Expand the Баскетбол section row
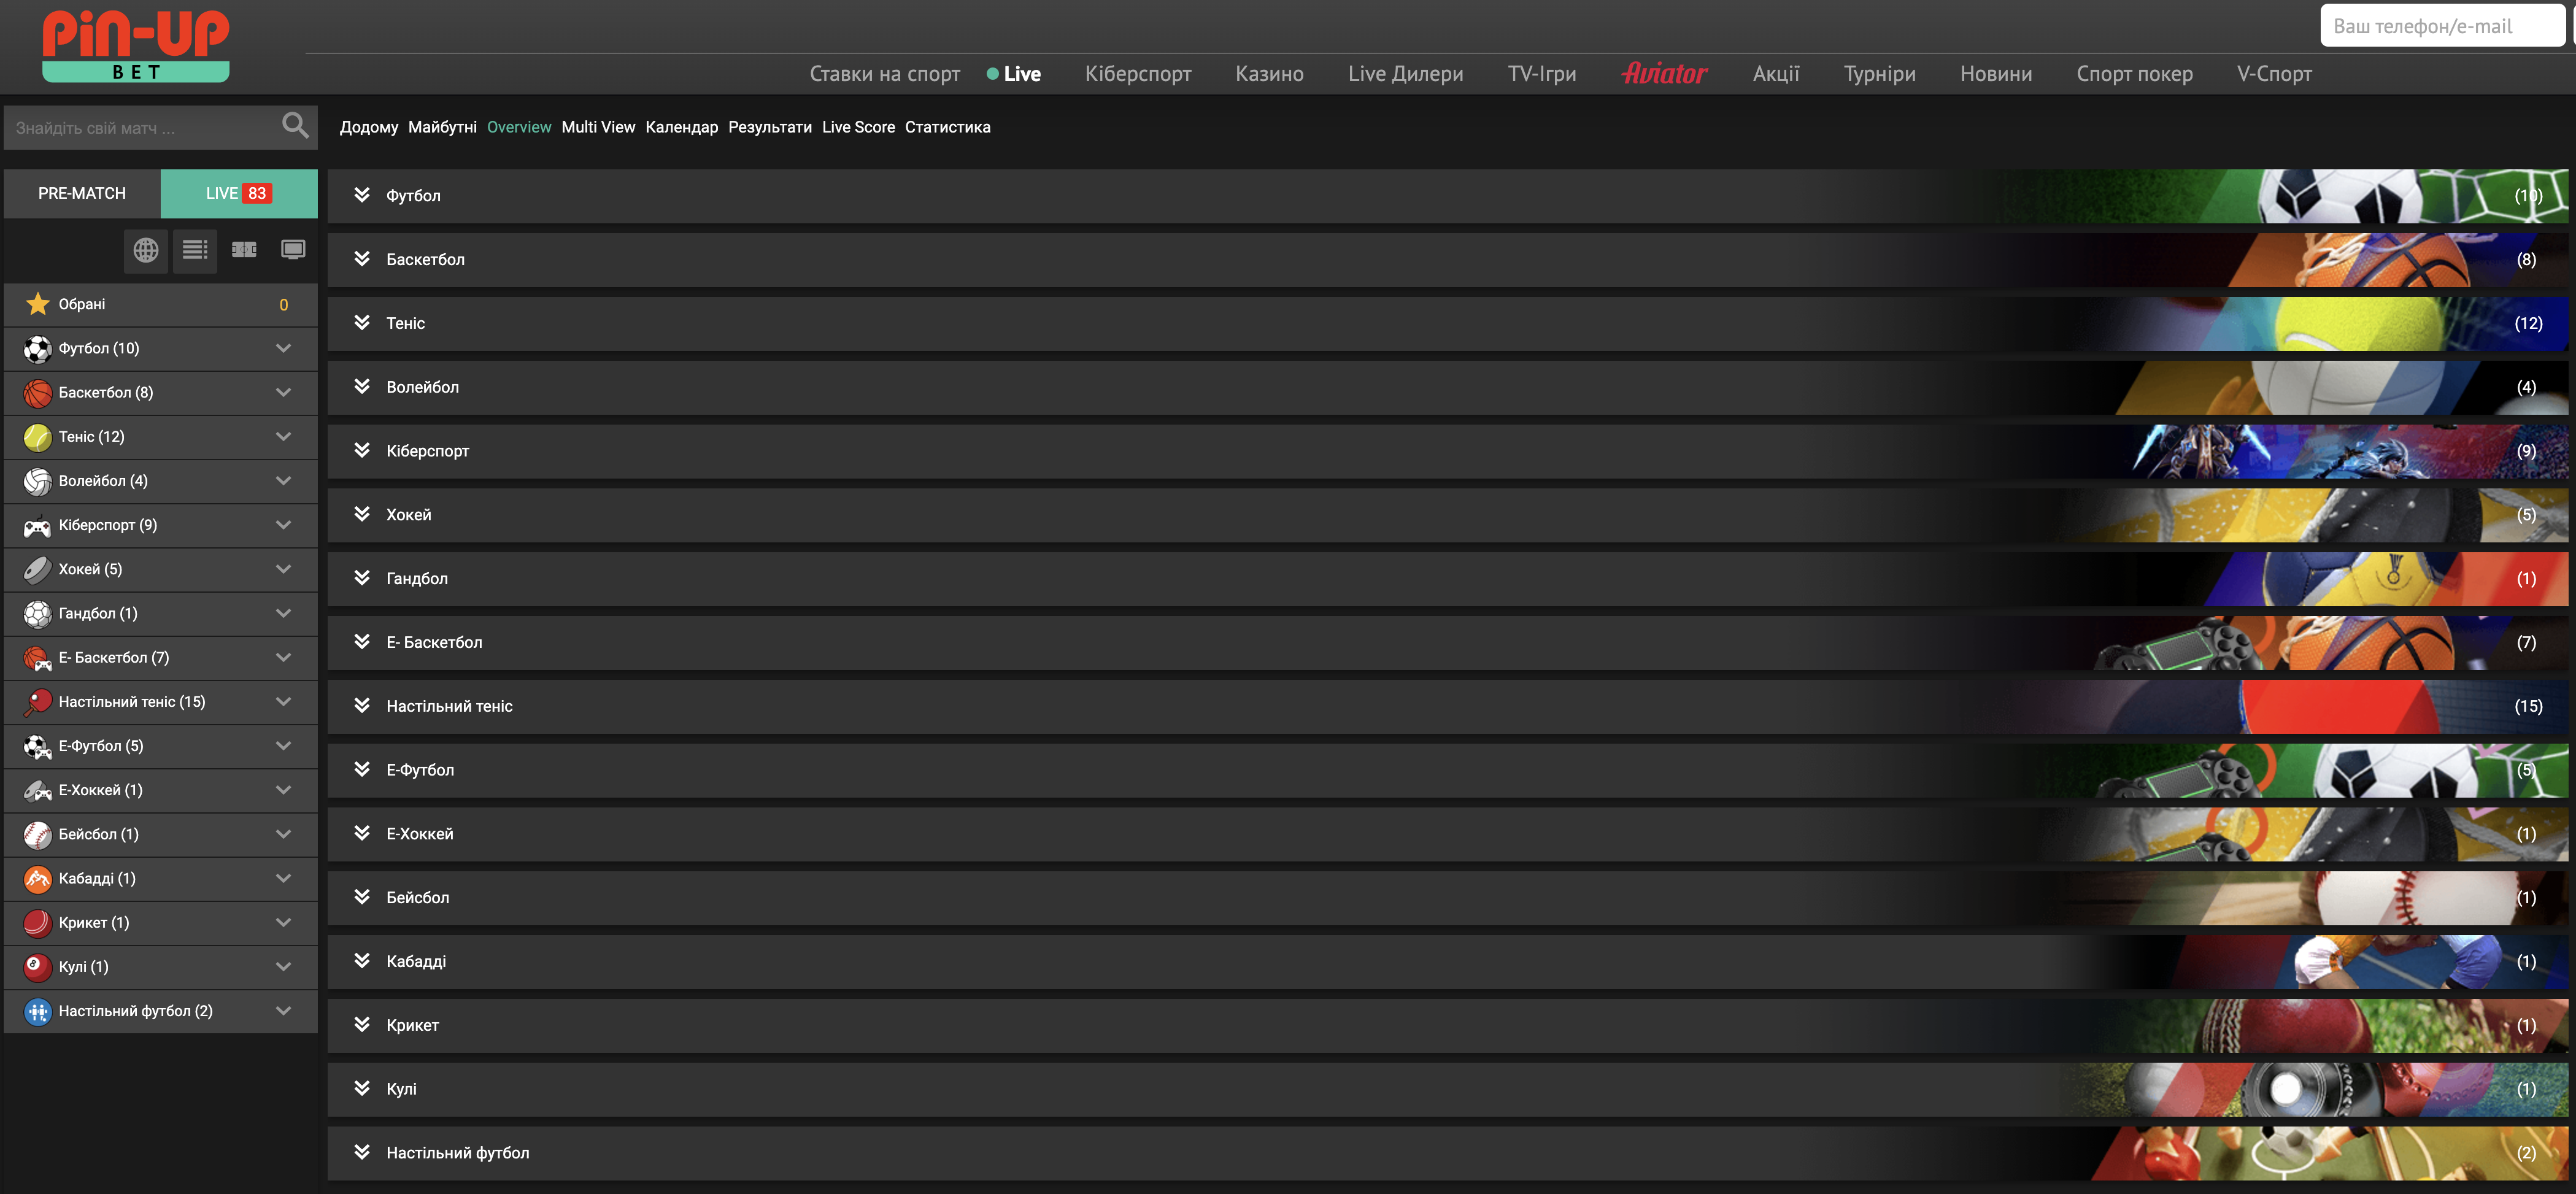This screenshot has height=1194, width=2576. (x=425, y=260)
